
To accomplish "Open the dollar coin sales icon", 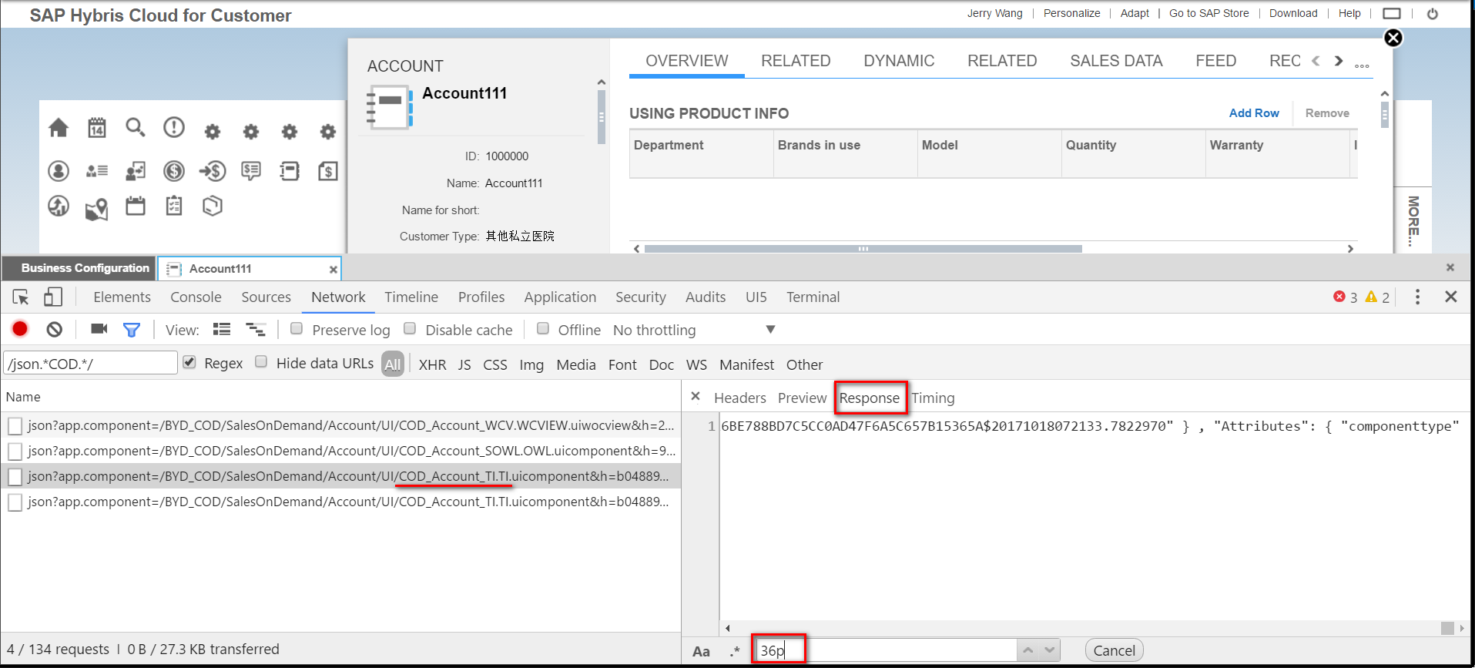I will pyautogui.click(x=174, y=170).
